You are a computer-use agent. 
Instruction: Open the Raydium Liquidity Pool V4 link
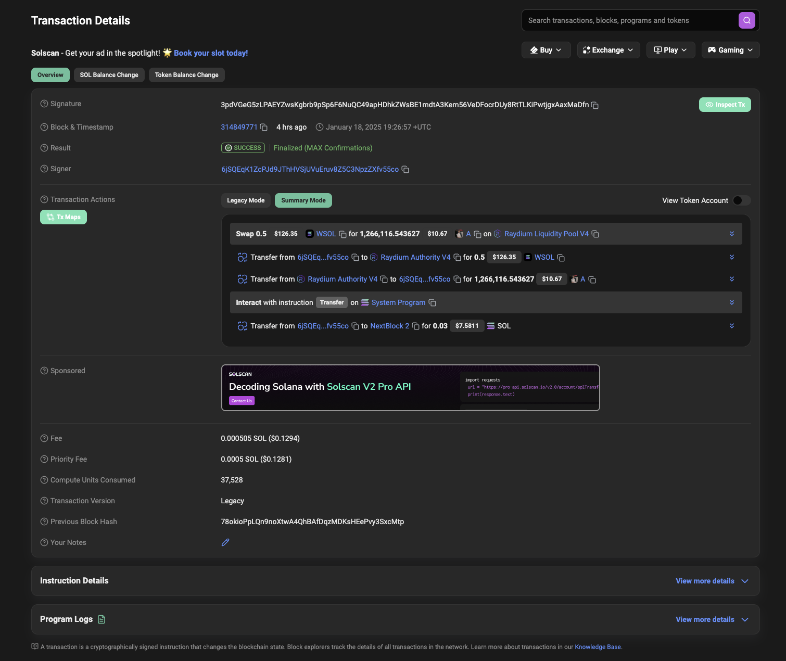tap(546, 234)
